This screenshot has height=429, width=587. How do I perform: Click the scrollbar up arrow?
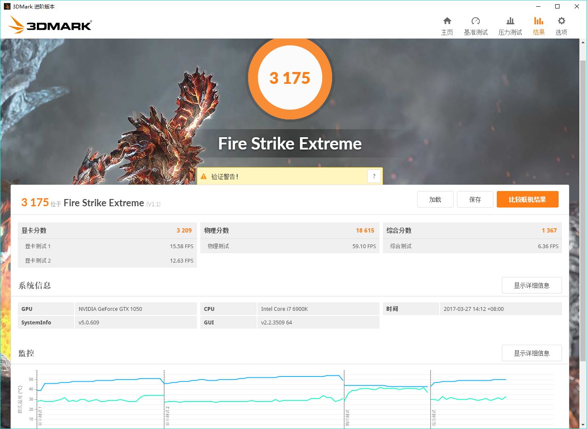(583, 42)
